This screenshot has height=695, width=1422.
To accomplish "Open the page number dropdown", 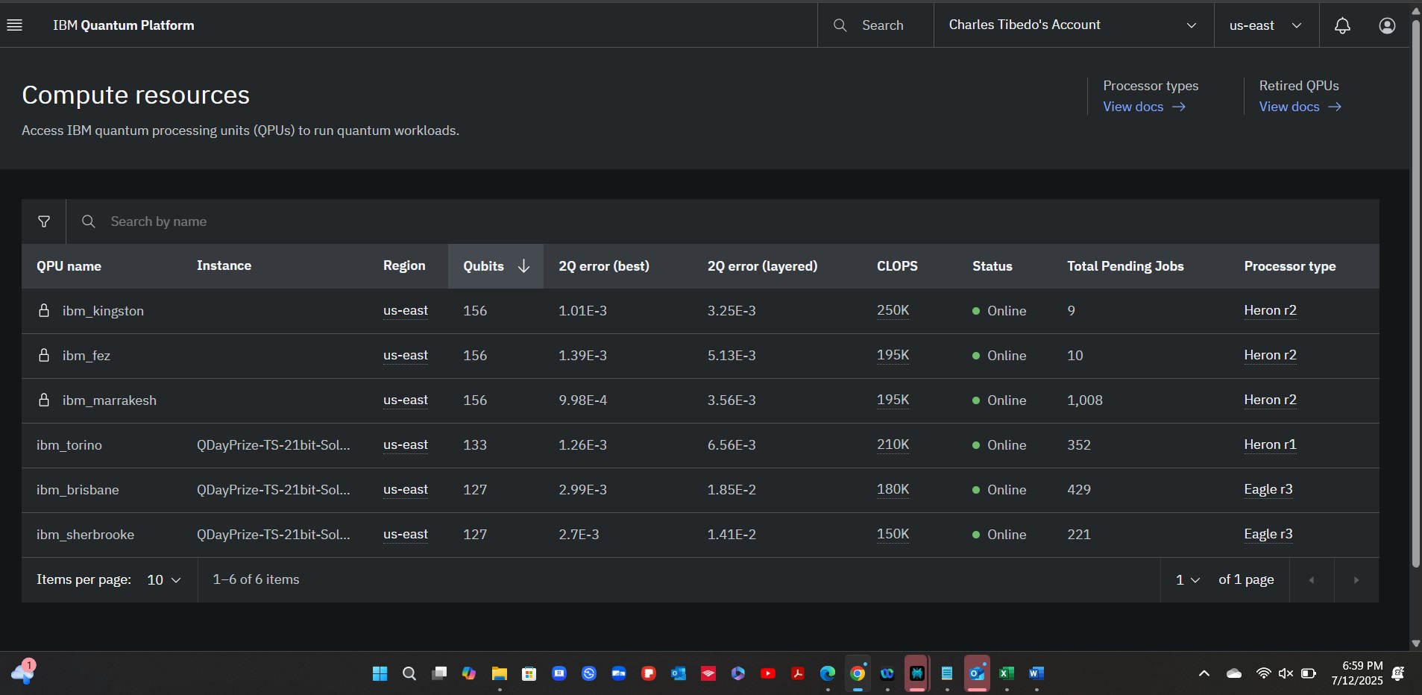I will click(1188, 579).
